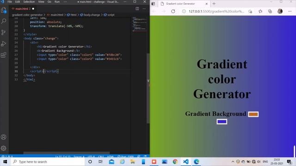Viewport: 296px width, 166px height.
Task: Select the Gradient color Generator browser tab
Action: coord(183,4)
